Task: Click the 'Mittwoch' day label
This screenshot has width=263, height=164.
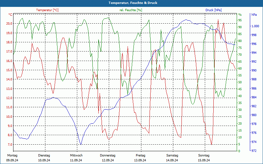Action: (76, 155)
